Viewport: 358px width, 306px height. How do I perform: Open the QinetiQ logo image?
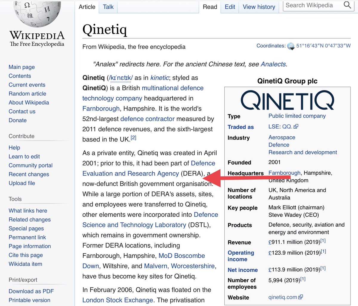(x=287, y=100)
